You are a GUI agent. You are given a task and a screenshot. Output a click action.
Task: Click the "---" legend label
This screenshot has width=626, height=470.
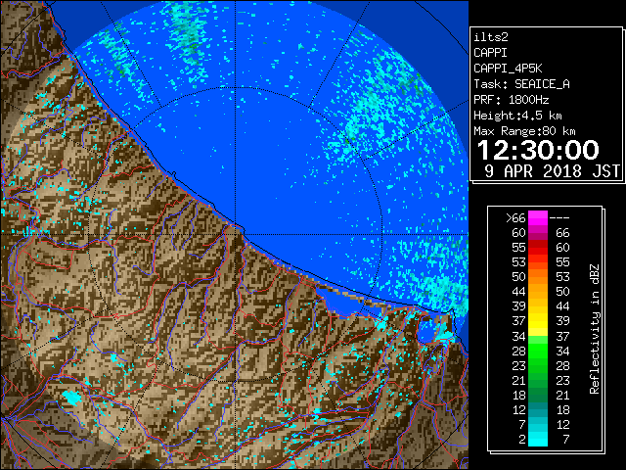[559, 218]
